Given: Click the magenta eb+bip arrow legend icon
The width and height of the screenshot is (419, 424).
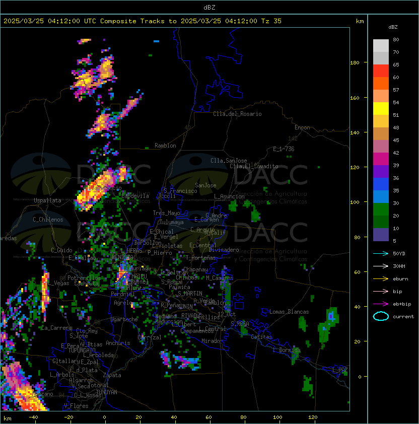Looking at the screenshot, I should tap(381, 304).
